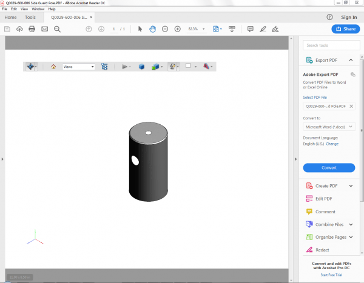Switch to perspective projection cube icon

[x=141, y=67]
